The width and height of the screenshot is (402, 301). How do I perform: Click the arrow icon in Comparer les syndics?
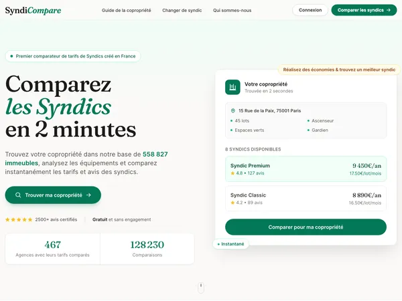point(389,10)
